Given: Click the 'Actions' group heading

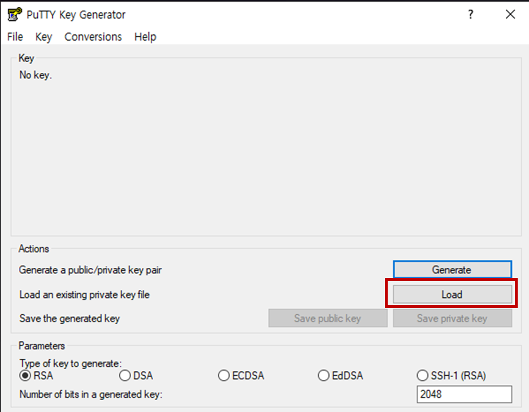Looking at the screenshot, I should click(33, 249).
